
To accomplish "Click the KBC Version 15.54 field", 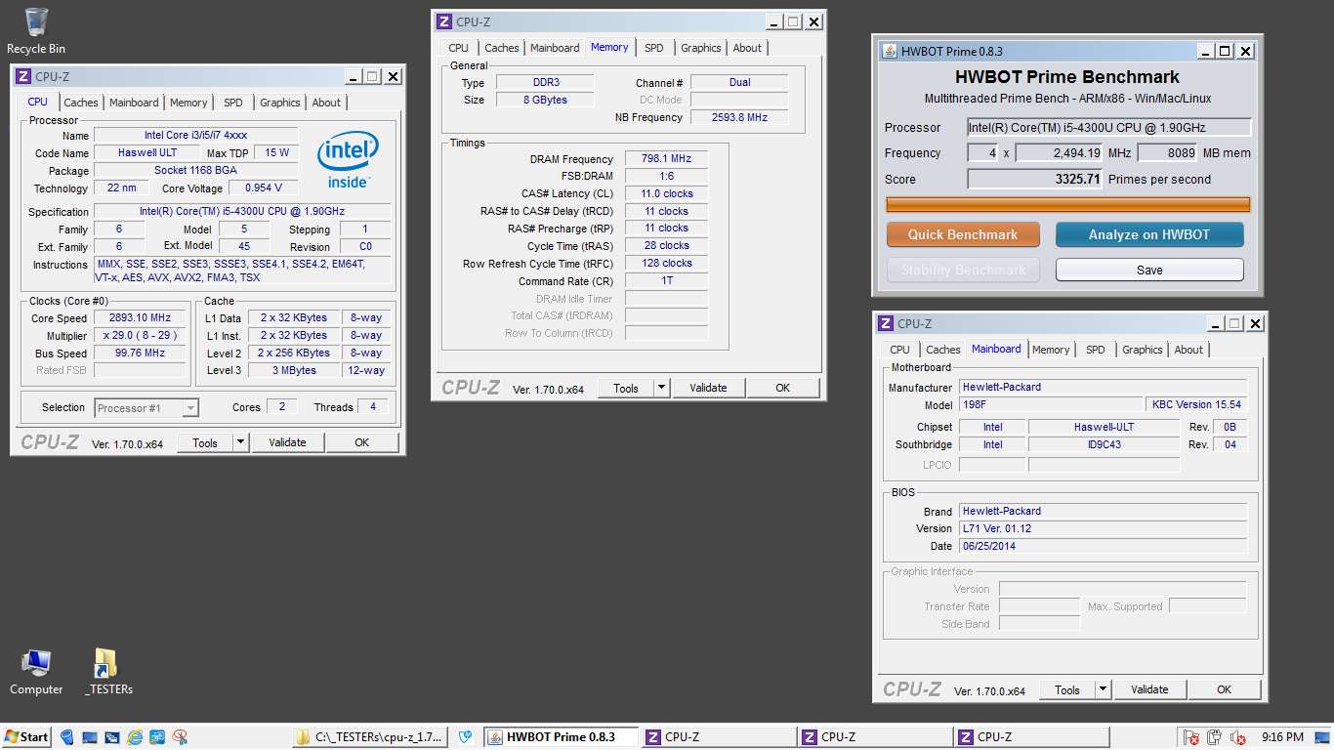I will (x=1196, y=404).
